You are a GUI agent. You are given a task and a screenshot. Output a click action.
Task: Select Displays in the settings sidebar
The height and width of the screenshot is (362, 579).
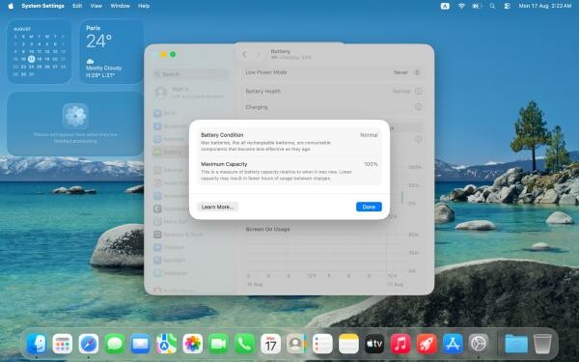pyautogui.click(x=190, y=247)
